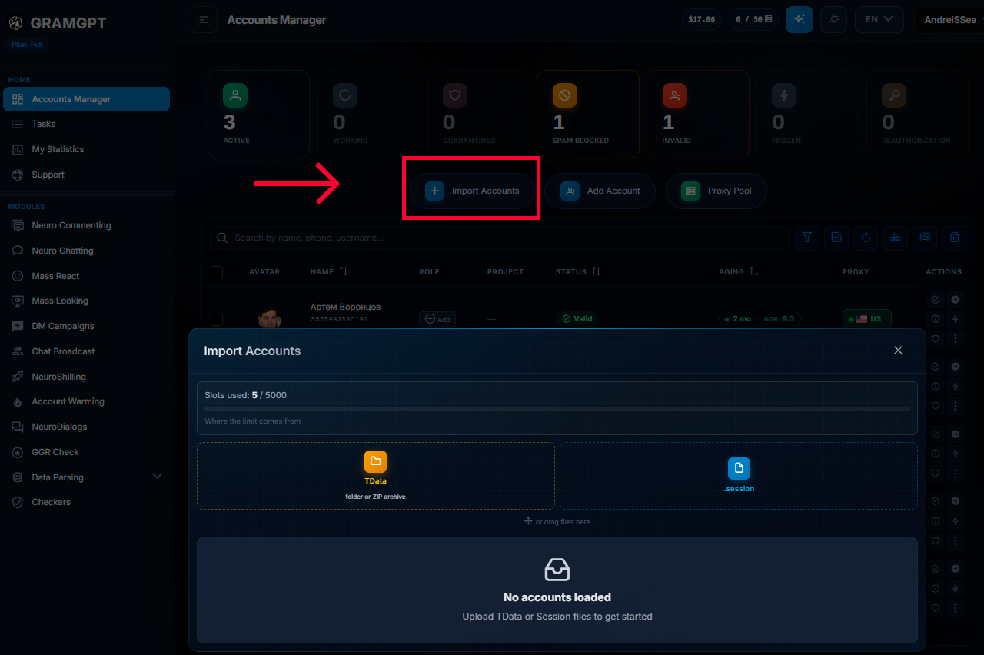Open Tasks in the sidebar
Viewport: 984px width, 655px height.
point(87,124)
